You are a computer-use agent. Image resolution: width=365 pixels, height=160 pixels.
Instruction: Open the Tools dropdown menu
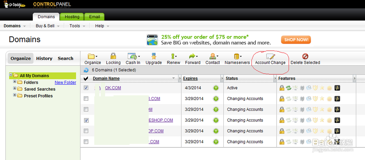77,26
